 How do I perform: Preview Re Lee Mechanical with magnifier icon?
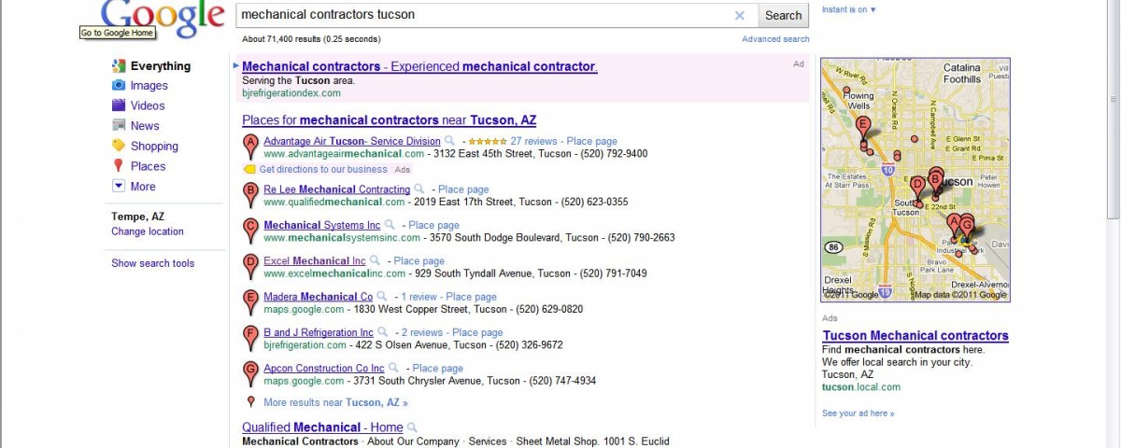(419, 189)
